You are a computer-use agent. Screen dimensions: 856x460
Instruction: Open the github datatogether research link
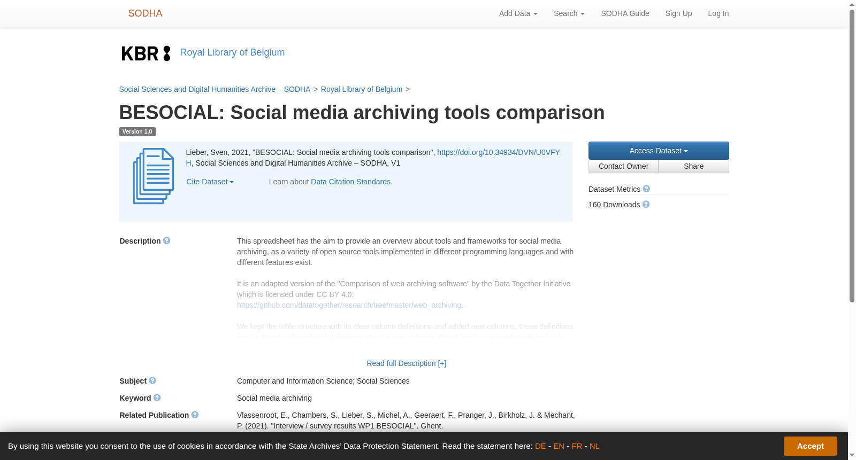pyautogui.click(x=349, y=305)
